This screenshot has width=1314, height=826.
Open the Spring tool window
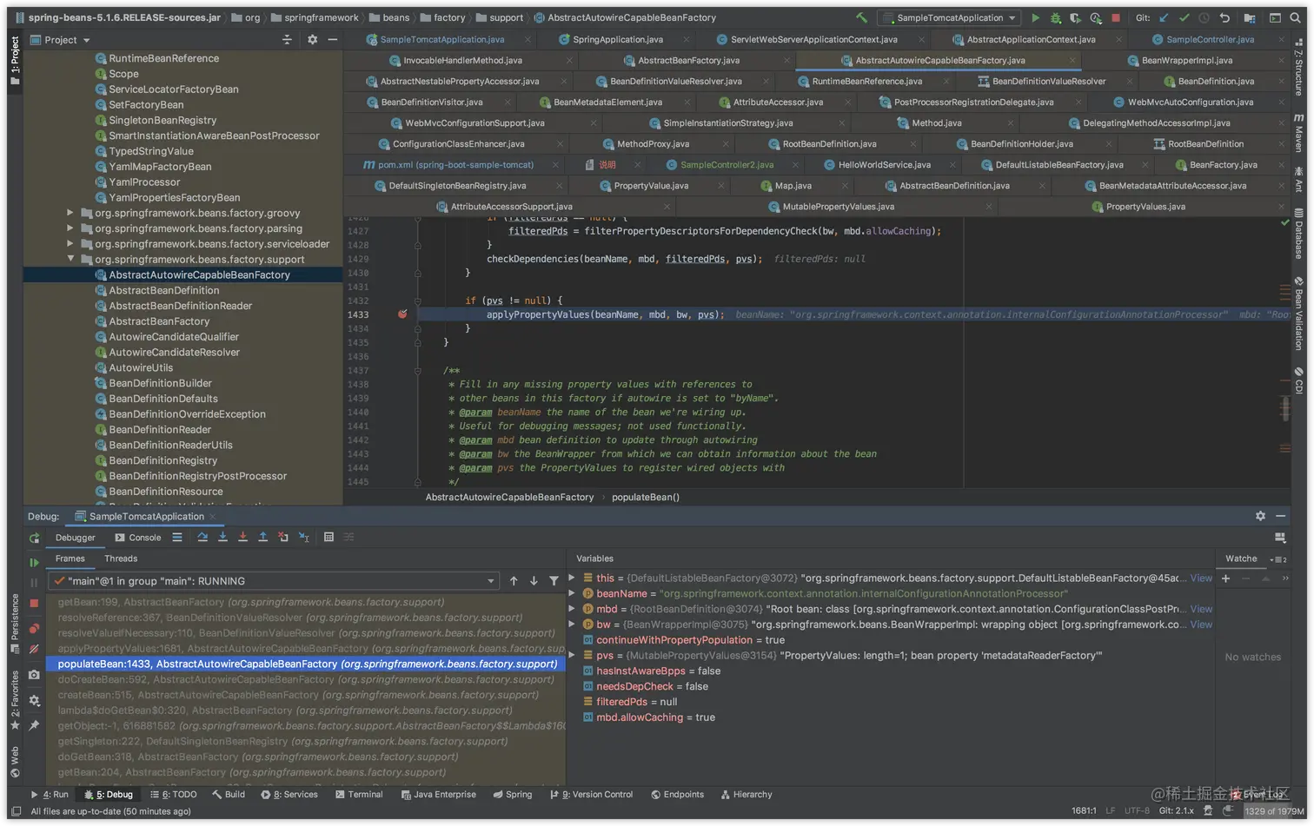coord(513,795)
